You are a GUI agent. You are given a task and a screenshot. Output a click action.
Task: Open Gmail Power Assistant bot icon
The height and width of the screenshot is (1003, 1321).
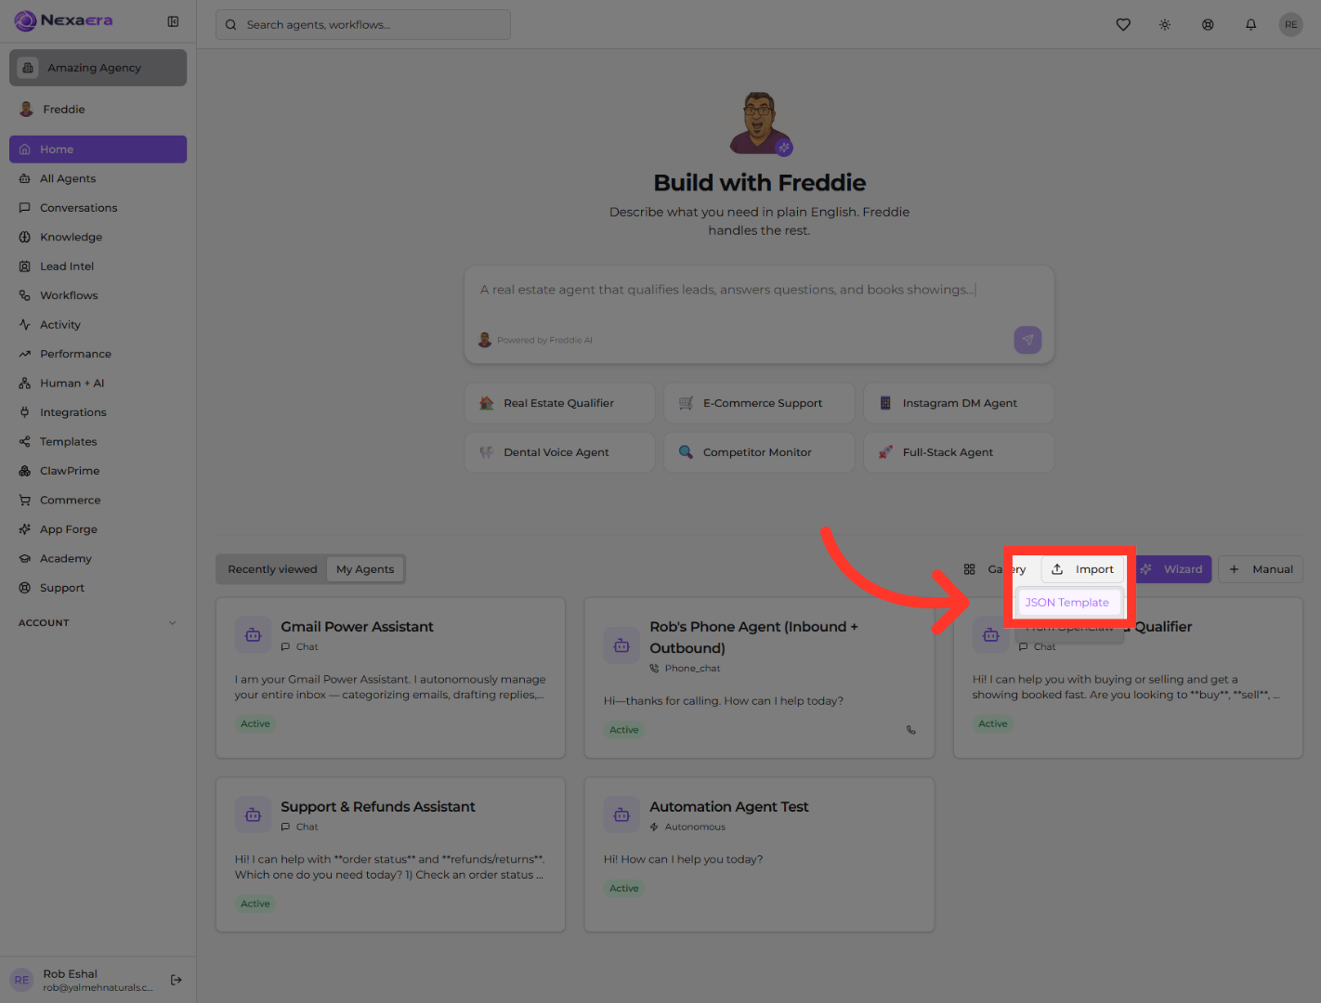(x=253, y=635)
